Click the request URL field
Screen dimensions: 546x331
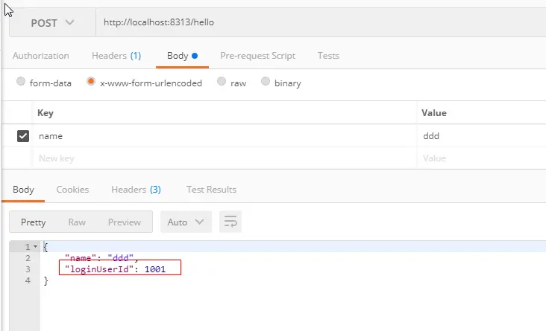[x=320, y=22]
